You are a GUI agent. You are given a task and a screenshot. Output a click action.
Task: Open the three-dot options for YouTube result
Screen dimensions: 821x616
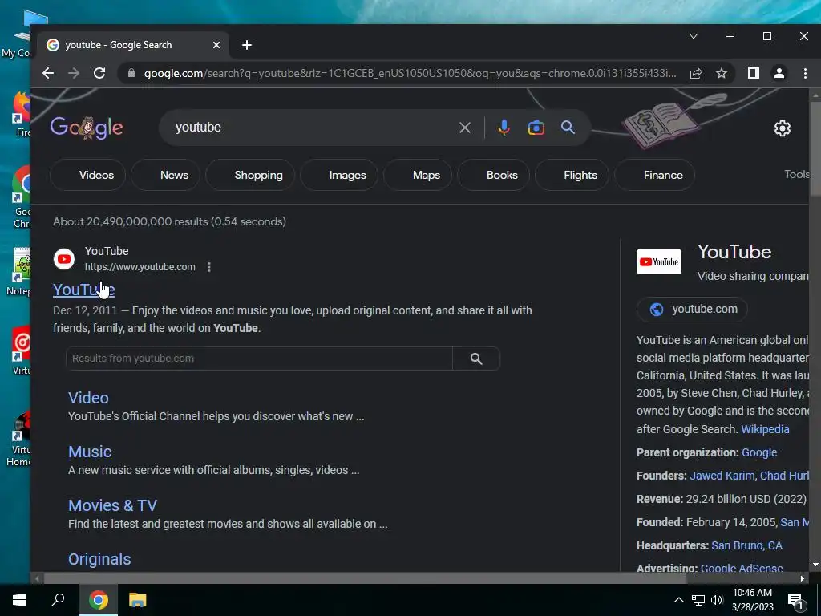point(209,267)
